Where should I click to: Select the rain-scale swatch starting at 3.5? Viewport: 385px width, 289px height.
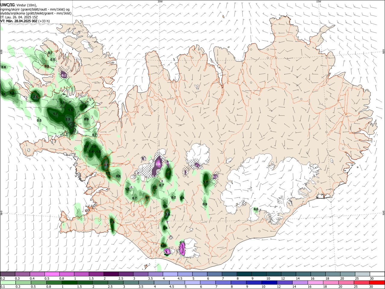click(146, 282)
